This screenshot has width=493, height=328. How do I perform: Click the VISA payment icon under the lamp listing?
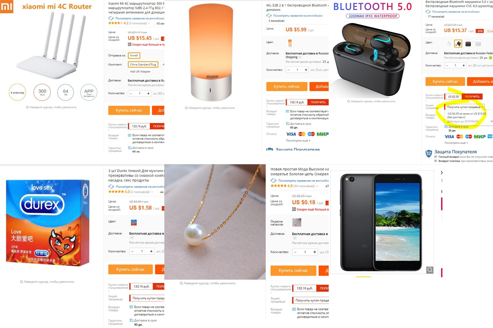click(x=291, y=134)
